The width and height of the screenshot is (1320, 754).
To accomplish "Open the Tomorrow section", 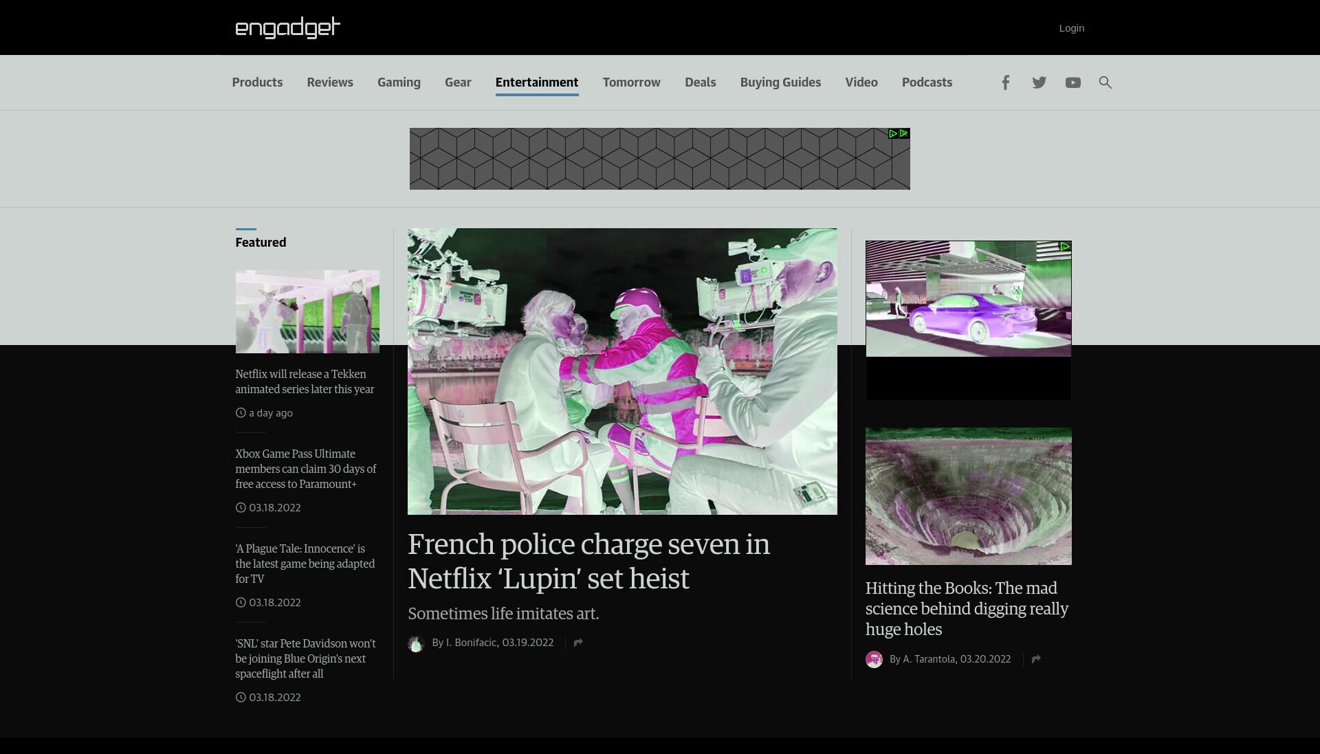I will tap(632, 82).
